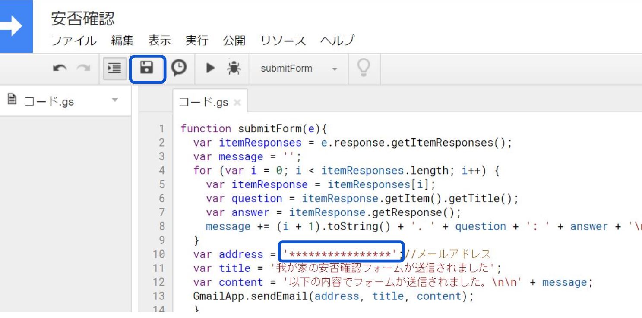
Task: Open the current project's triggers clock icon
Action: pyautogui.click(x=179, y=68)
